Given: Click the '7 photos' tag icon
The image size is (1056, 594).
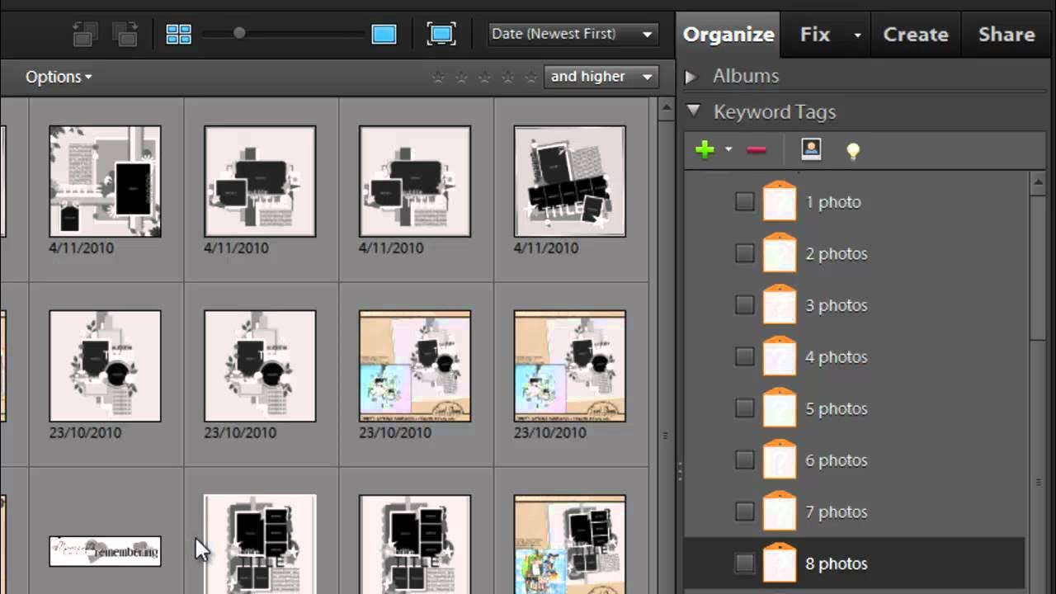Looking at the screenshot, I should pyautogui.click(x=779, y=511).
